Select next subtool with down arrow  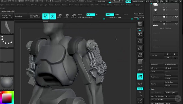point(175,54)
